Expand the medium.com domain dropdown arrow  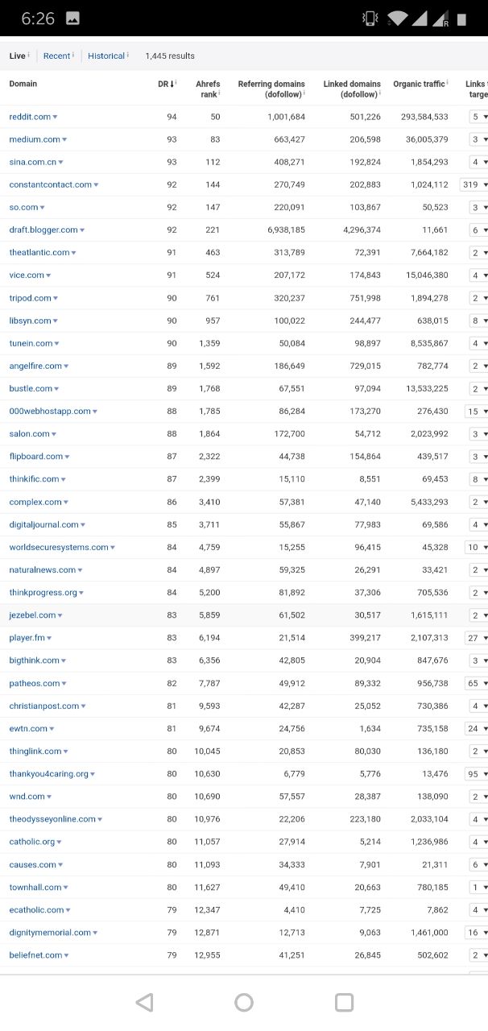(x=64, y=140)
